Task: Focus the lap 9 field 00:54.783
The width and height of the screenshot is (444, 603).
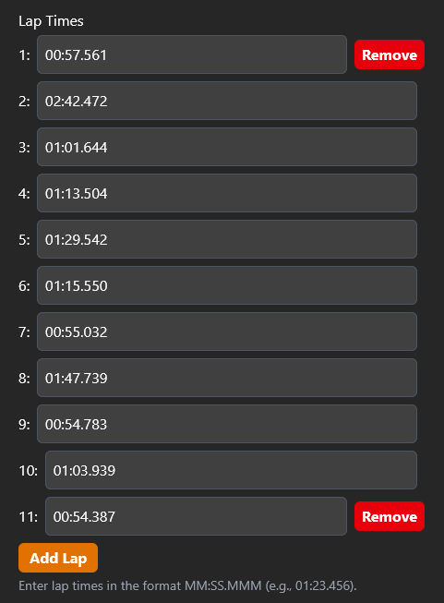Action: (227, 424)
